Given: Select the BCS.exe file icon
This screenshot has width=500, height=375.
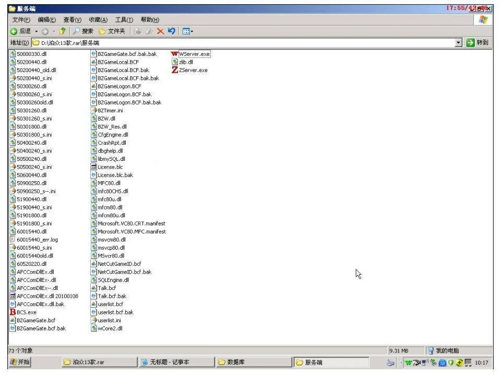Looking at the screenshot, I should 13,312.
